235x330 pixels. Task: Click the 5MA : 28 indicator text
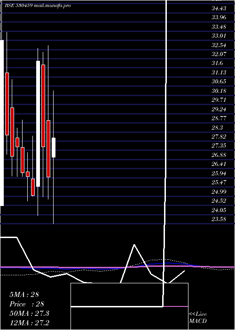(x=24, y=295)
